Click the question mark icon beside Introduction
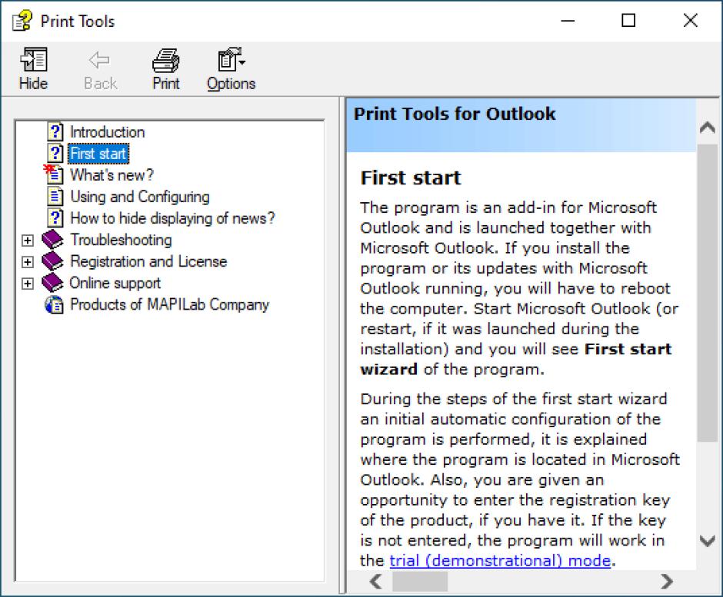The width and height of the screenshot is (723, 597). click(55, 131)
